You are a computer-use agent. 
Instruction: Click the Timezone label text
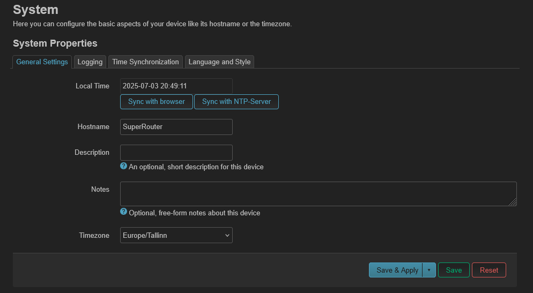94,235
